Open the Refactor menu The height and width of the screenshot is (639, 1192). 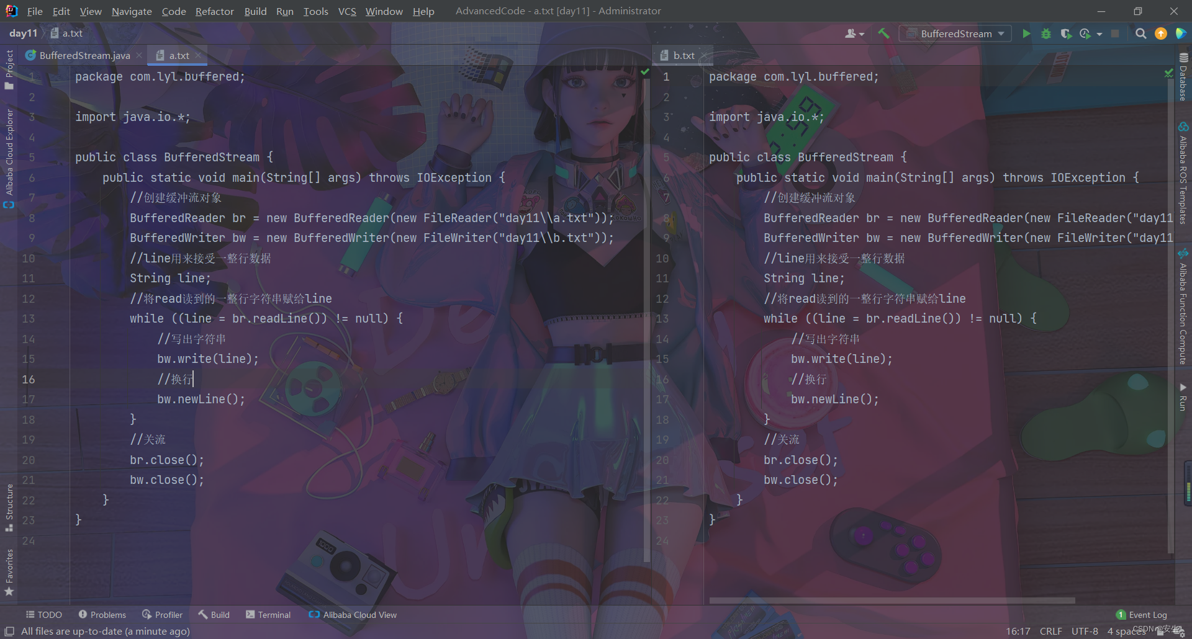pos(214,11)
